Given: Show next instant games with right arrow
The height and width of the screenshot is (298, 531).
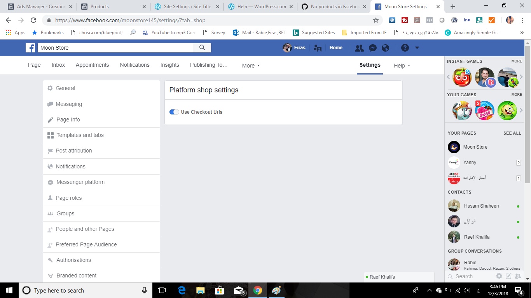Looking at the screenshot, I should [x=521, y=77].
